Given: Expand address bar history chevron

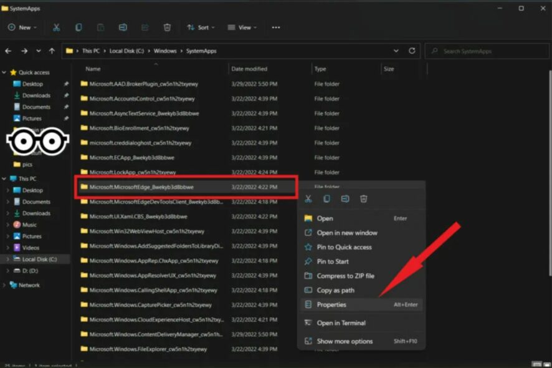Looking at the screenshot, I should [x=396, y=51].
